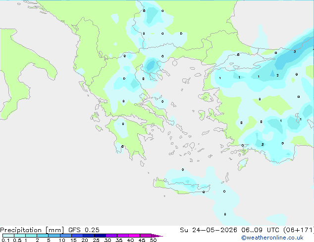Select the 30–35 mm purple legend box
This screenshot has width=314, height=242.
[x=111, y=236]
